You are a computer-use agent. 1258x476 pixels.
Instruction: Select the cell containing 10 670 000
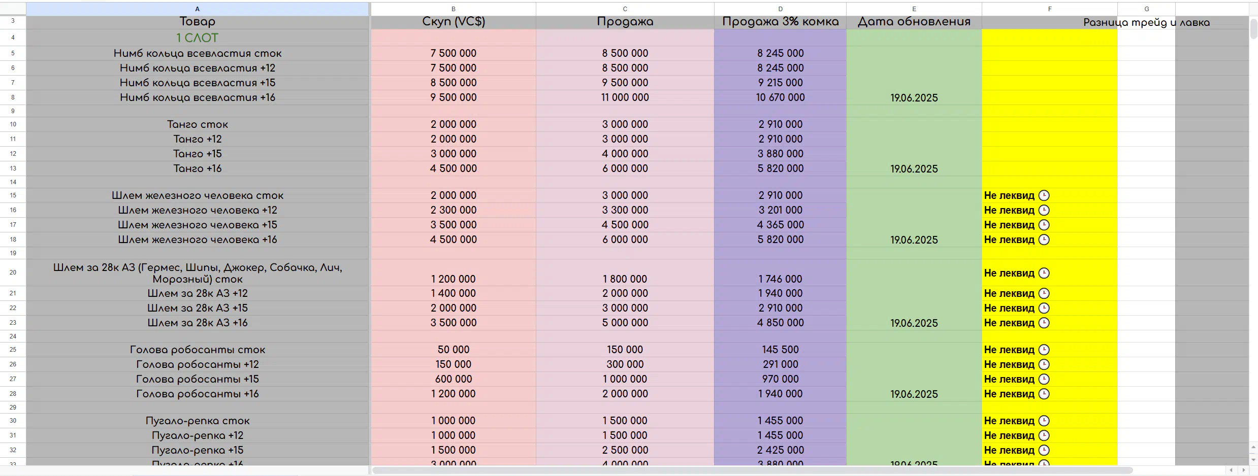point(780,97)
